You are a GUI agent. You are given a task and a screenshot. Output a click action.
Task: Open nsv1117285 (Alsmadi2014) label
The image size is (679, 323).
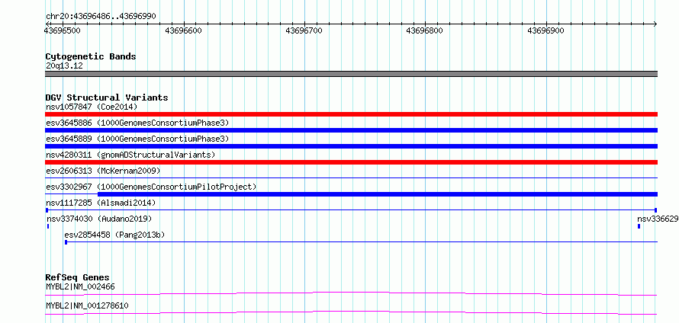pos(101,203)
